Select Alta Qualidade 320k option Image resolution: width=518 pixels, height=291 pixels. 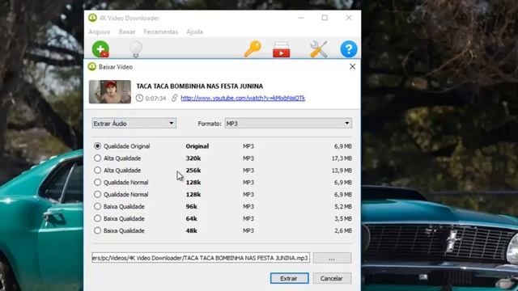click(x=97, y=158)
